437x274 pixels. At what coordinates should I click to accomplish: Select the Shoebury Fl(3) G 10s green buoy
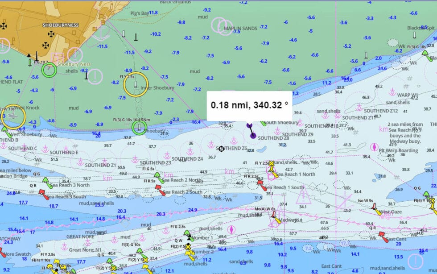pos(139,127)
